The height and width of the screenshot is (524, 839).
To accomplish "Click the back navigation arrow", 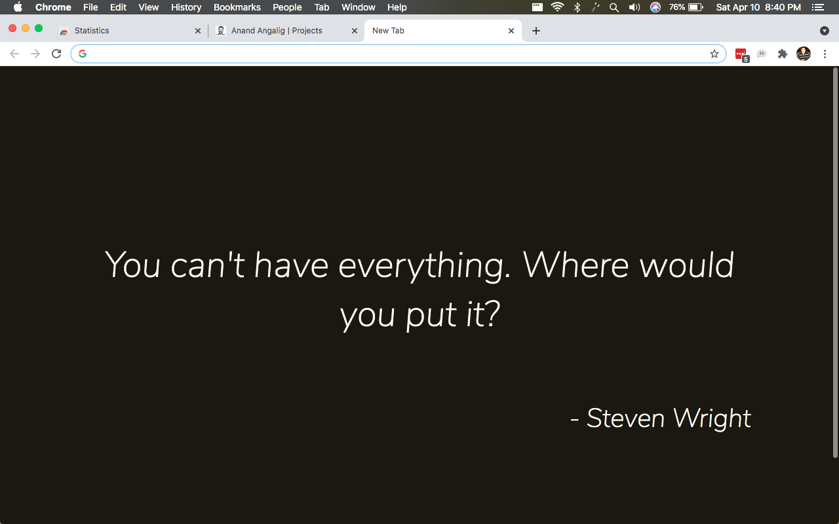I will click(x=14, y=54).
